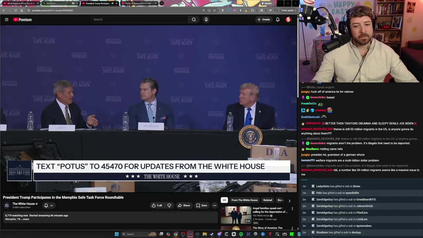Open the Angel families video thumbnail

pyautogui.click(x=236, y=215)
